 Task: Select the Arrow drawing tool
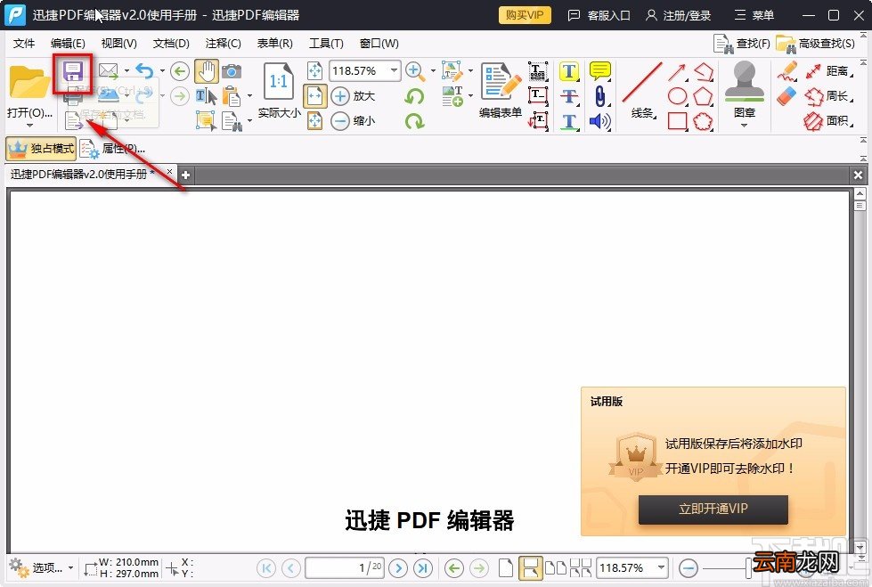677,72
